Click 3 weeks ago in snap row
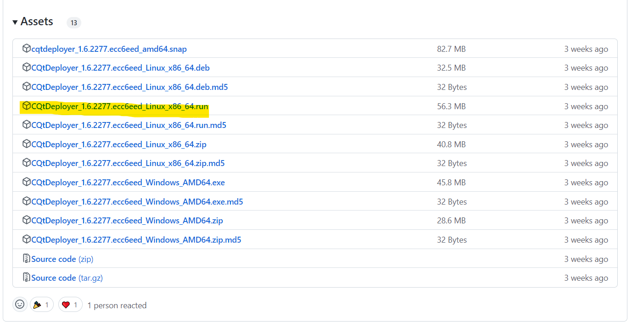The image size is (632, 322). [x=586, y=49]
